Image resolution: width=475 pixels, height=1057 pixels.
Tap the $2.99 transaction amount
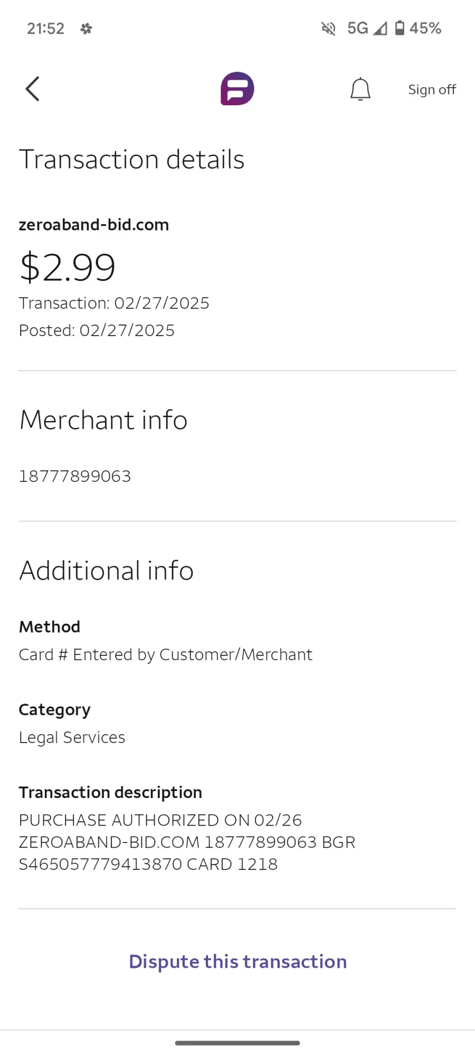point(68,267)
